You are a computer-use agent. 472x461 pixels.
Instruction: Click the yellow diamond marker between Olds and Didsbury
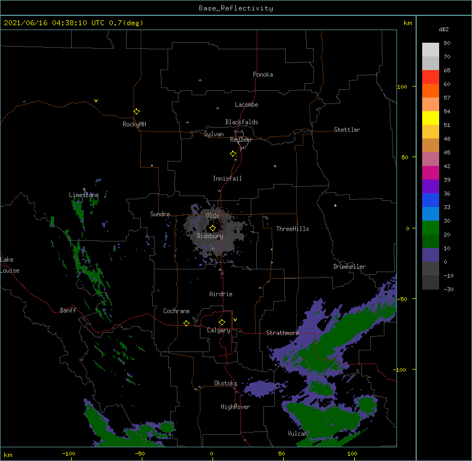point(212,228)
